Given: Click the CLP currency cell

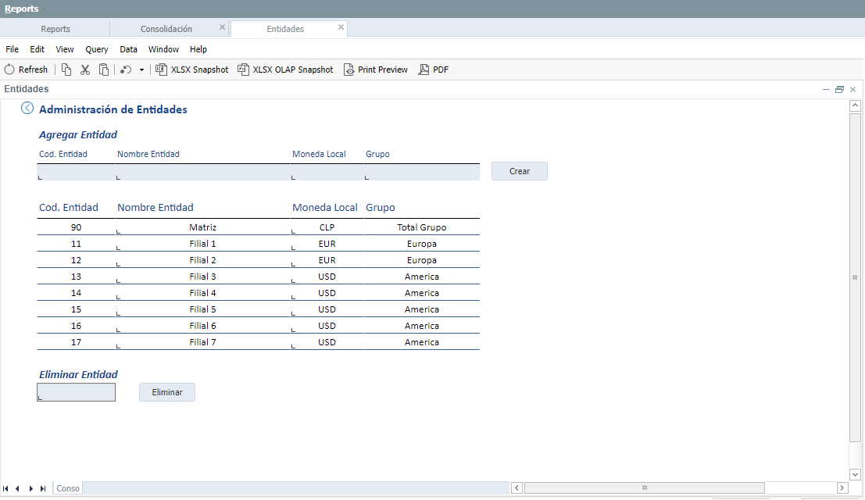Looking at the screenshot, I should click(327, 227).
